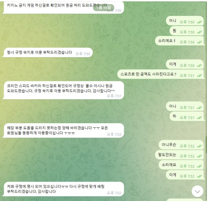207x201 pixels.
Task: Click the 오후 7:51 timestamp on the 바카라 message
Action: pos(114,96)
